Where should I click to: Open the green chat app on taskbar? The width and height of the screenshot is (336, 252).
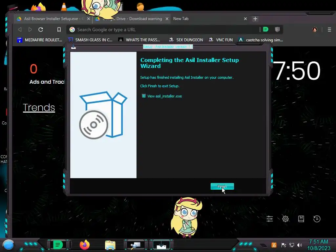58,245
